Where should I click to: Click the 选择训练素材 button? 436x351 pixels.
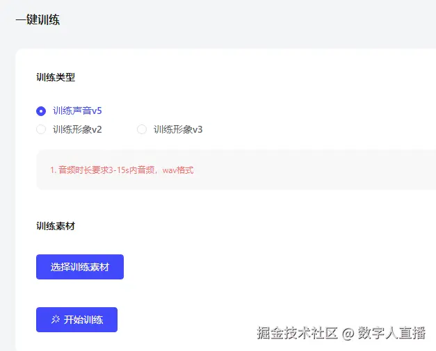tap(80, 267)
